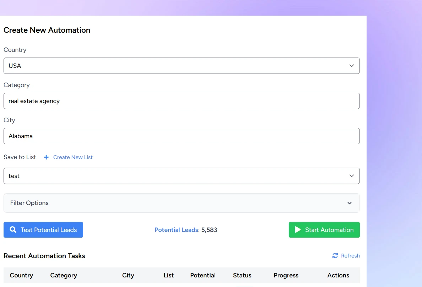Click the Actions column header
This screenshot has height=287, width=422.
click(338, 275)
